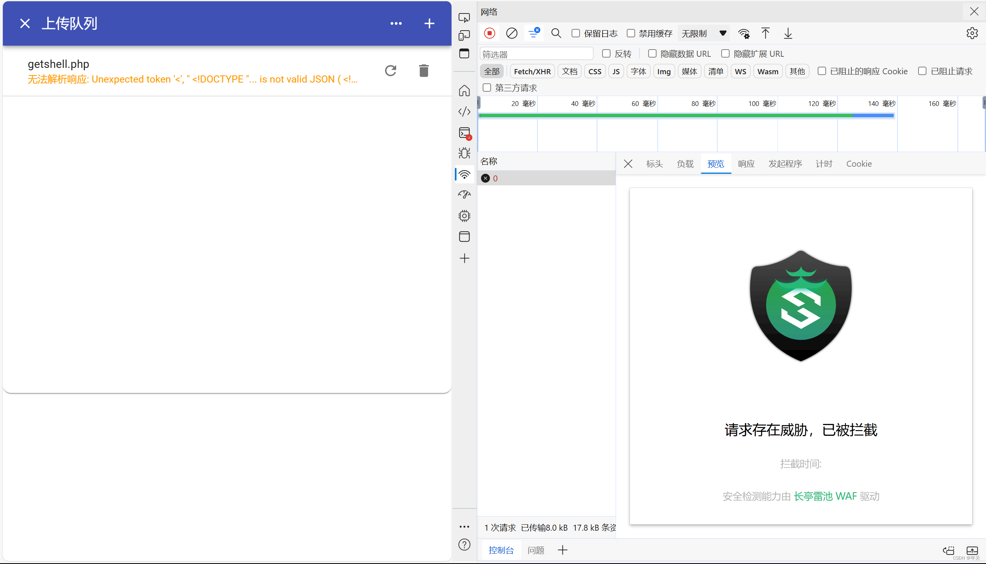Stop recording the network log
986x564 pixels.
point(489,33)
